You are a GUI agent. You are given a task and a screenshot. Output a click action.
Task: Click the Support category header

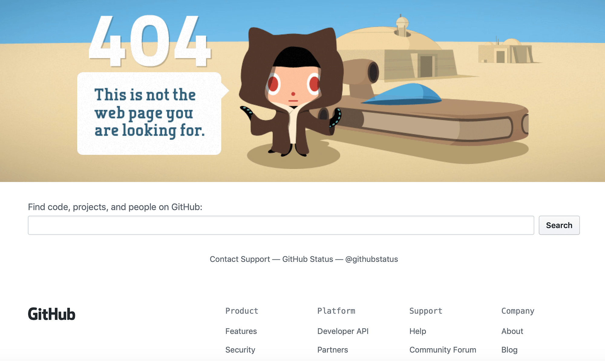(x=425, y=311)
